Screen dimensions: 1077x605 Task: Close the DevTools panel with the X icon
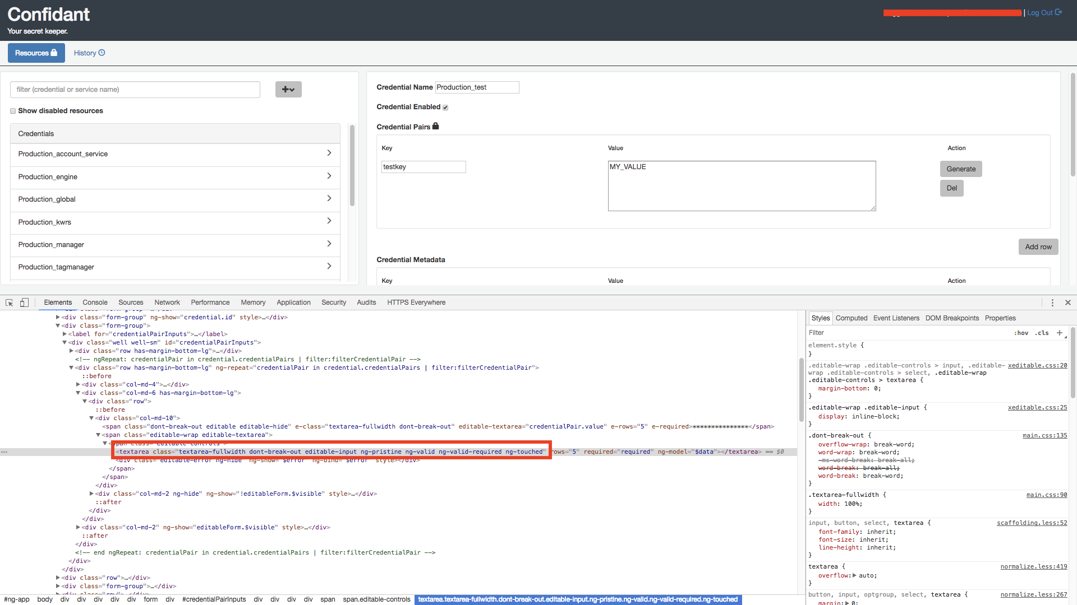(x=1068, y=302)
